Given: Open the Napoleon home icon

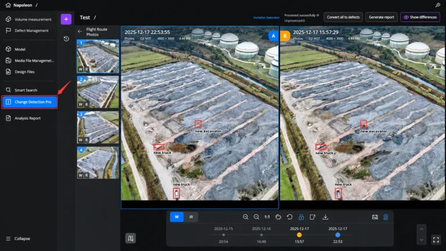Looking at the screenshot, I should 8,5.
